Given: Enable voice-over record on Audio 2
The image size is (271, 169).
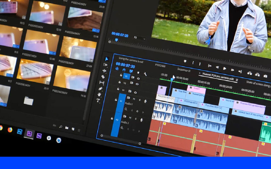Looking at the screenshot, I should 141,120.
